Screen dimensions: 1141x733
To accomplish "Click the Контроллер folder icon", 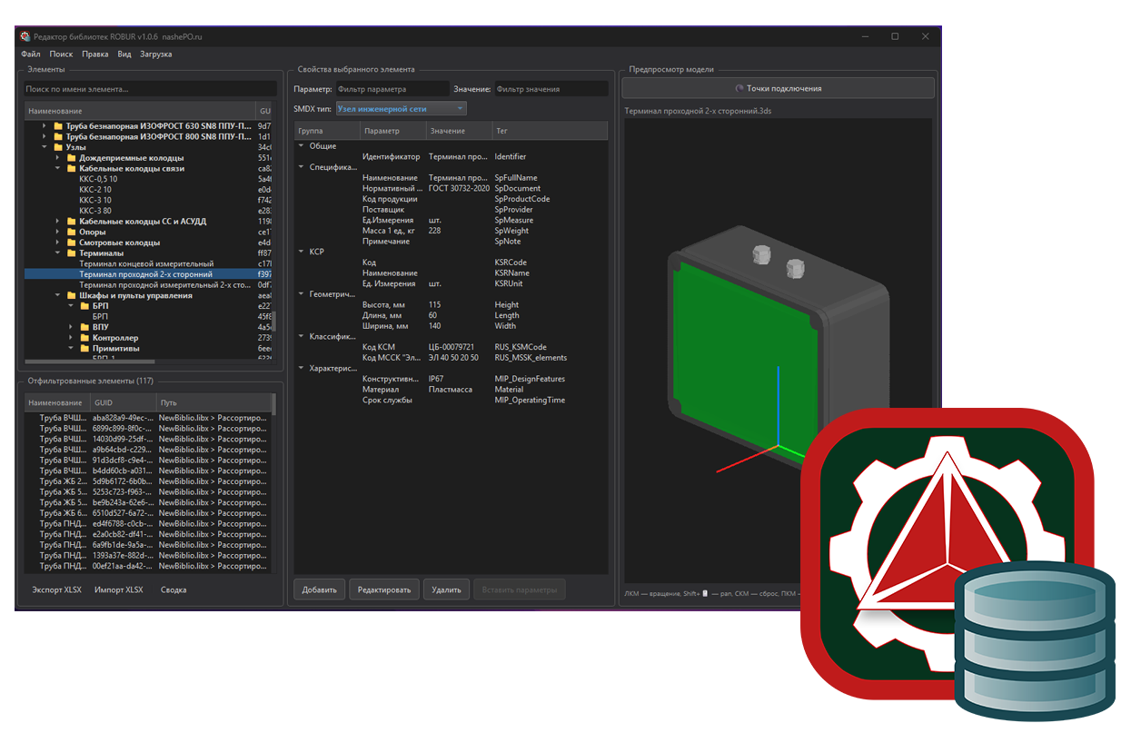I will 84,338.
